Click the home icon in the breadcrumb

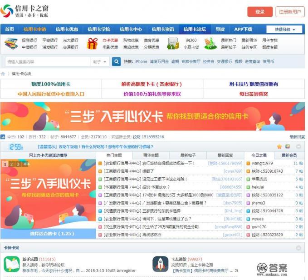click(3, 74)
